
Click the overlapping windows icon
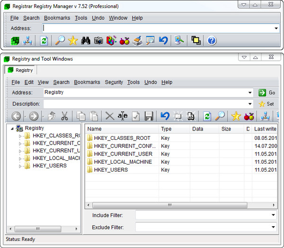tap(196, 40)
